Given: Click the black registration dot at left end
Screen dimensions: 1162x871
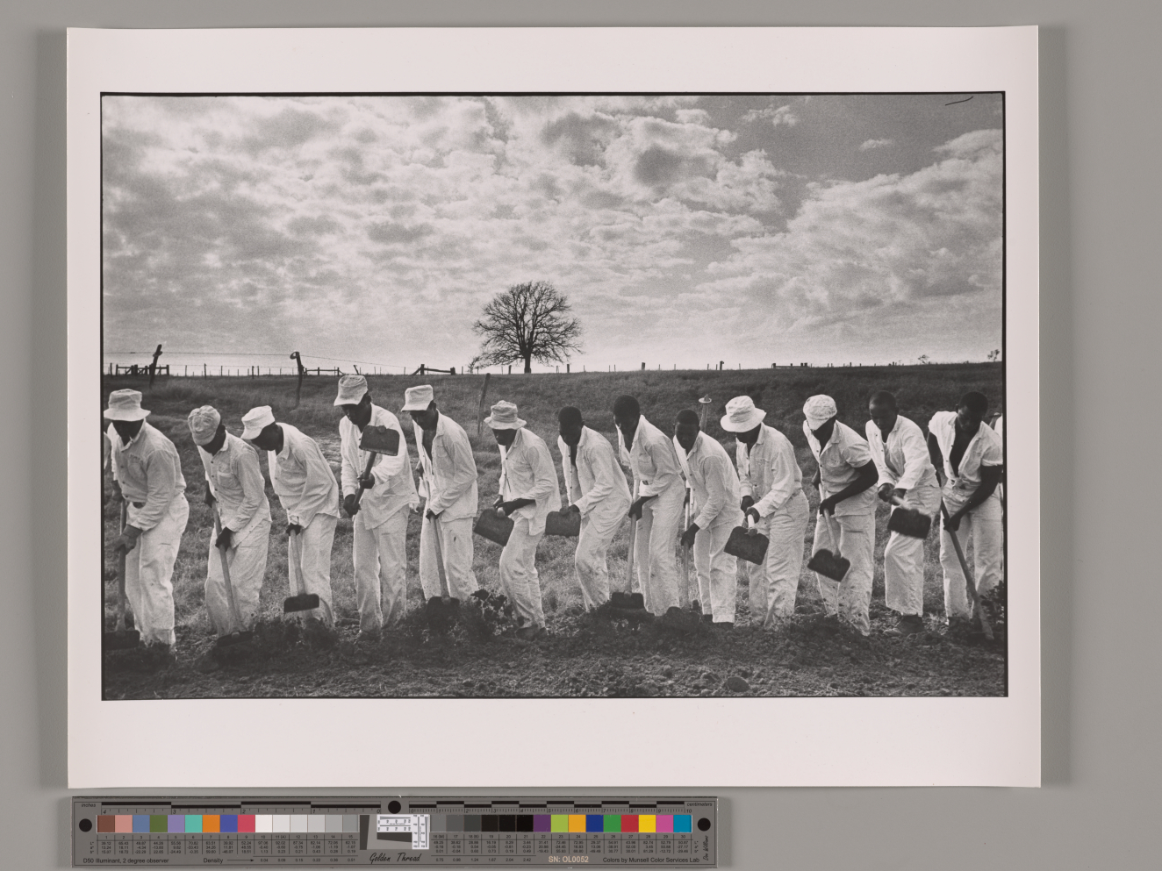Looking at the screenshot, I should 86,825.
